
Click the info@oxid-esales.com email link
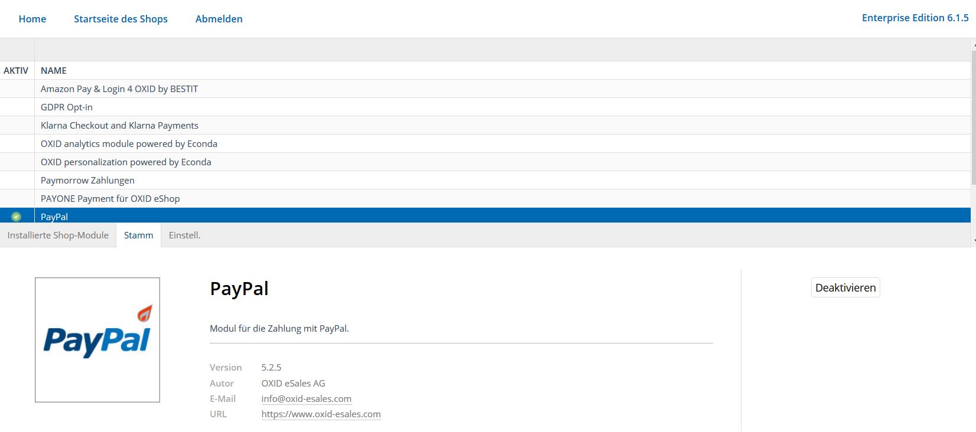coord(306,399)
